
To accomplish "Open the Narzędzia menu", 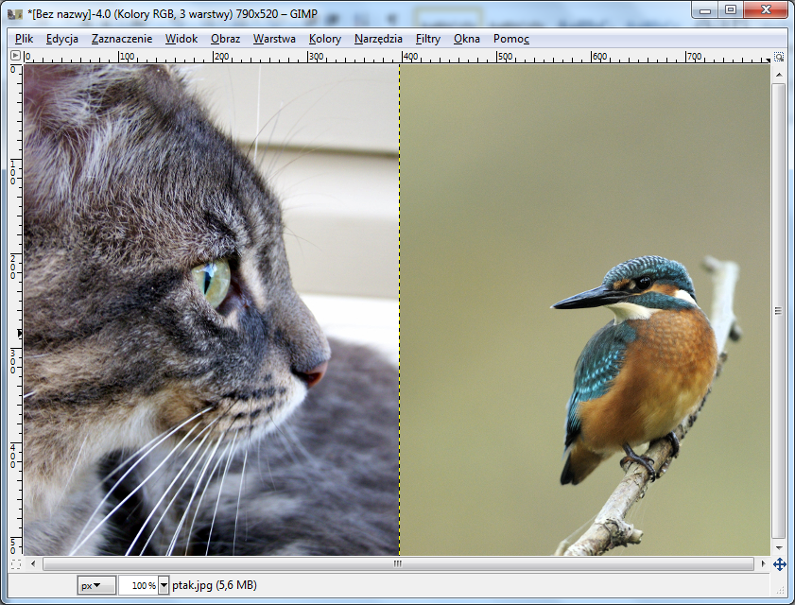I will tap(378, 39).
